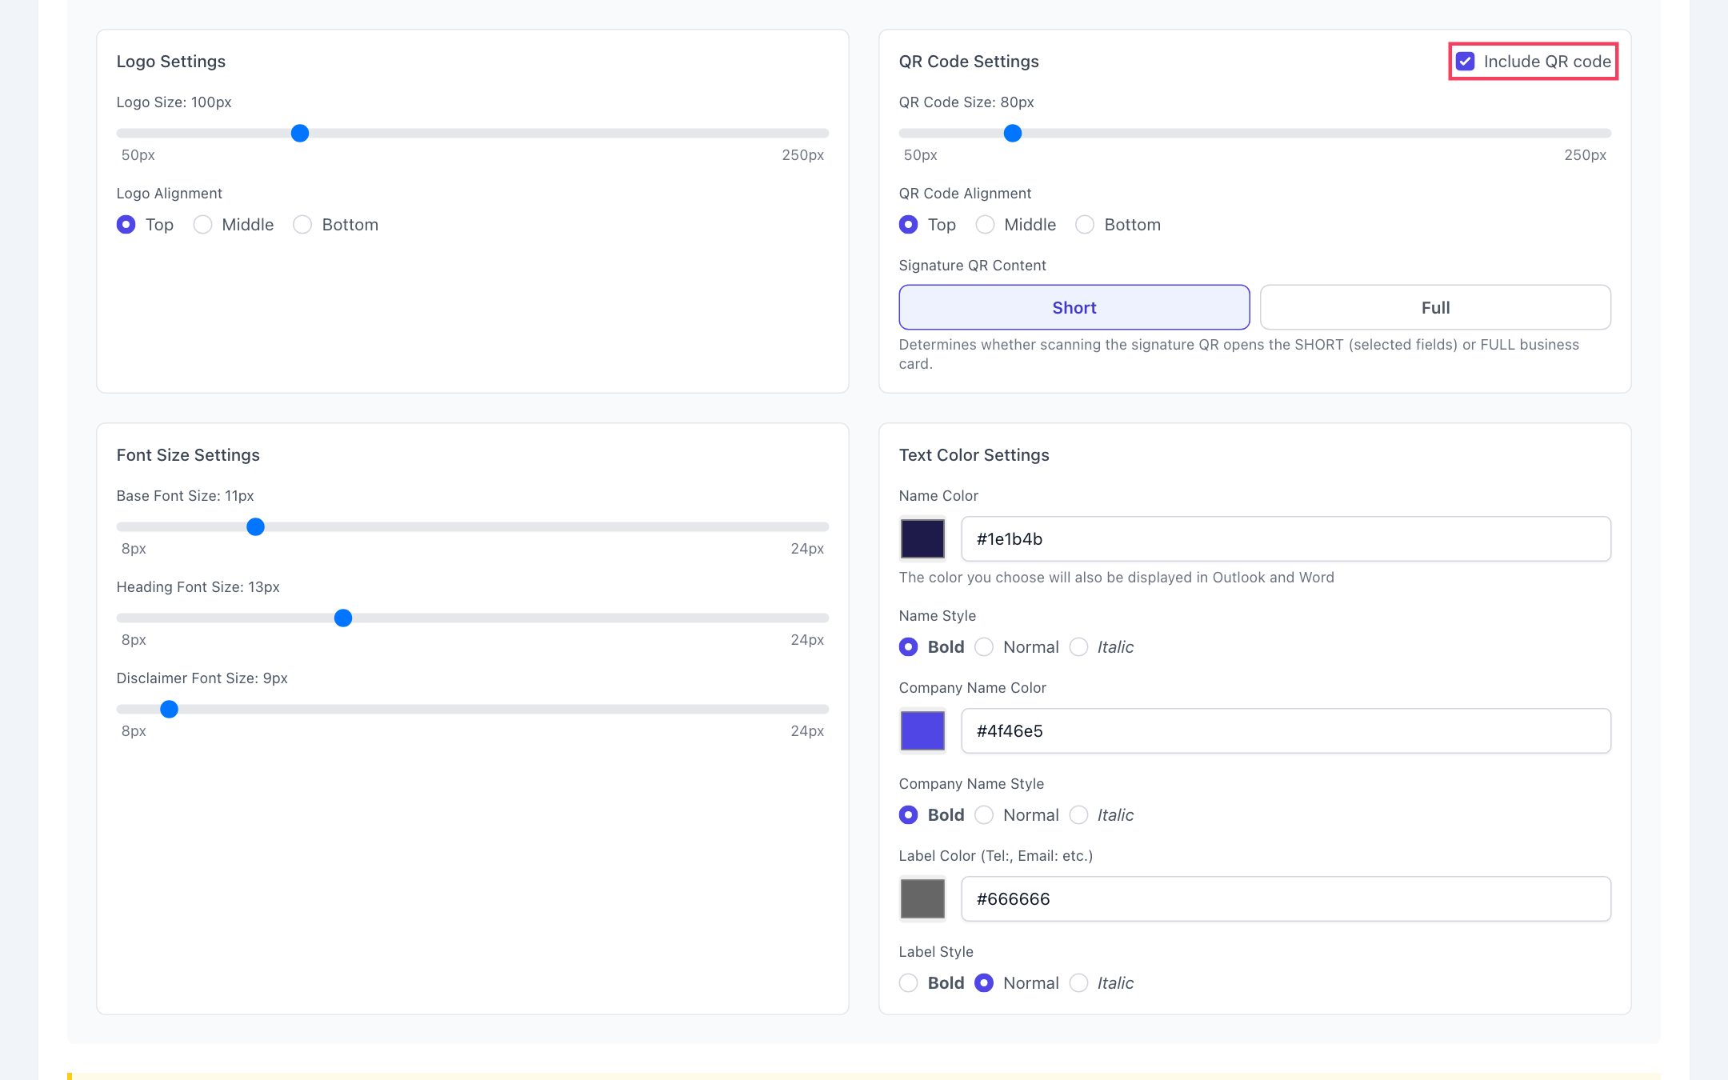The height and width of the screenshot is (1080, 1728).
Task: Click the 'Text Color Settings' heading
Action: click(x=974, y=455)
